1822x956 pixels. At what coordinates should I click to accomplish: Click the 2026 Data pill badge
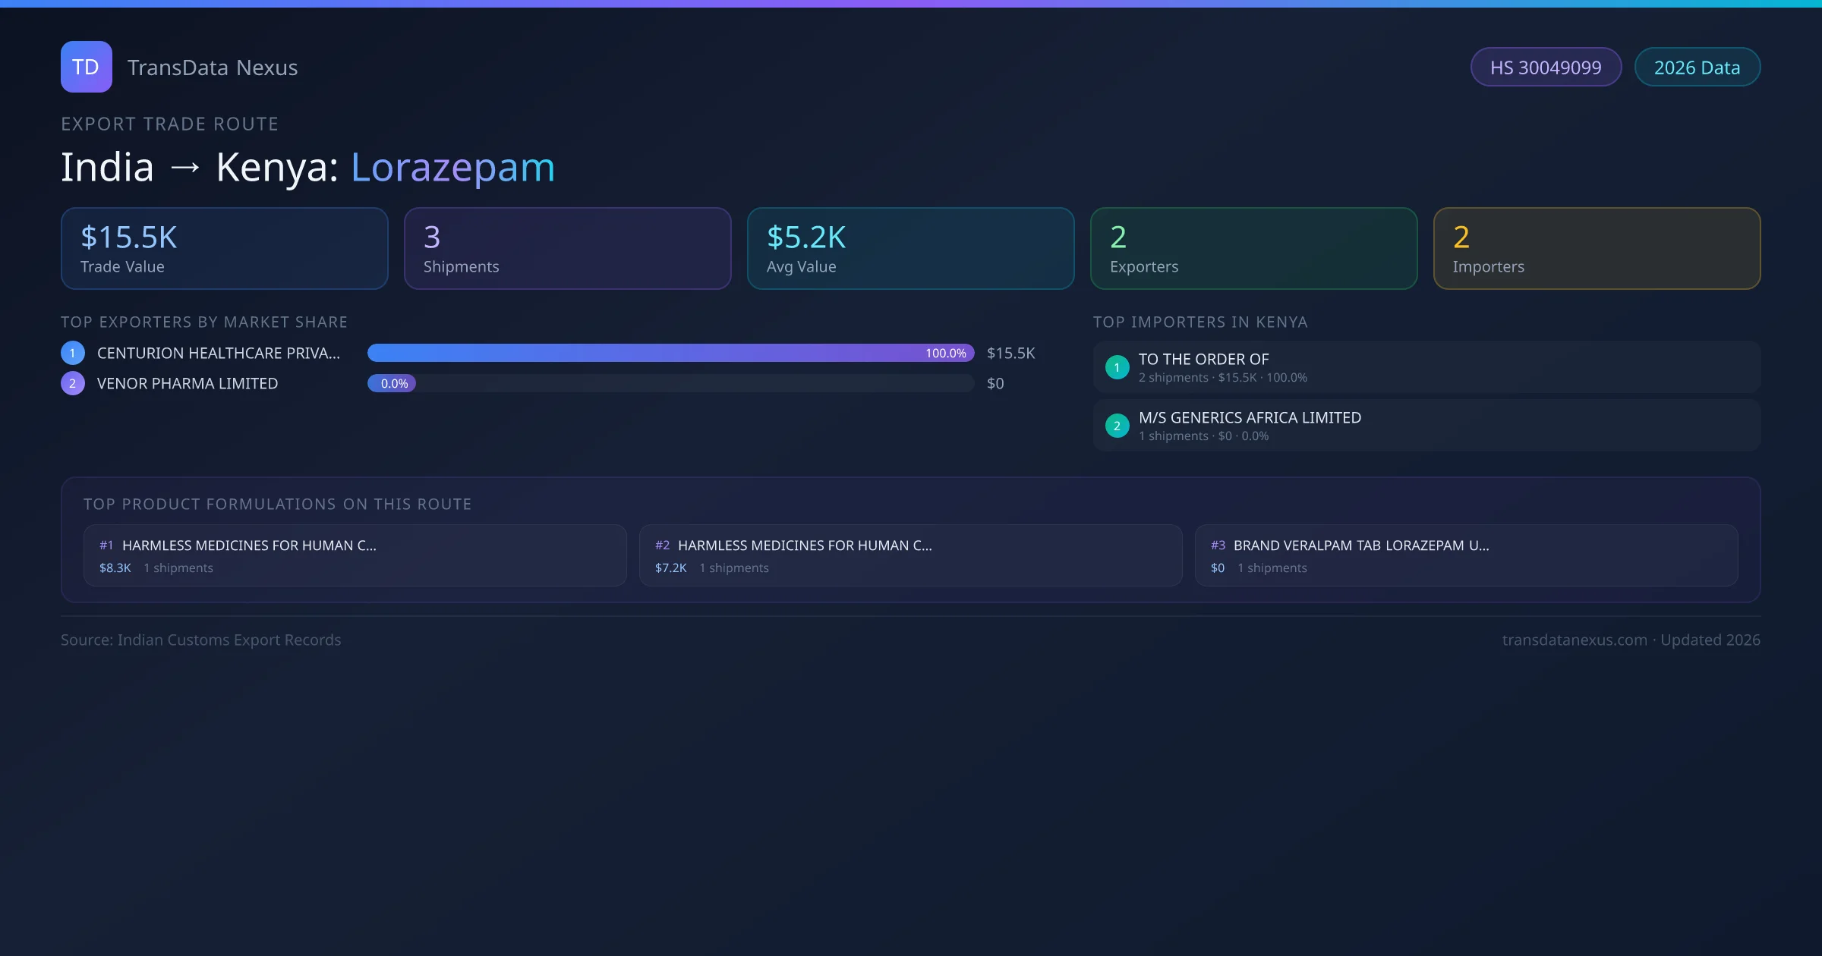[x=1697, y=68]
